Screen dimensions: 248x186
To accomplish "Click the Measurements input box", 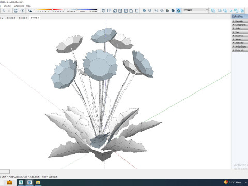I will coord(5,172).
